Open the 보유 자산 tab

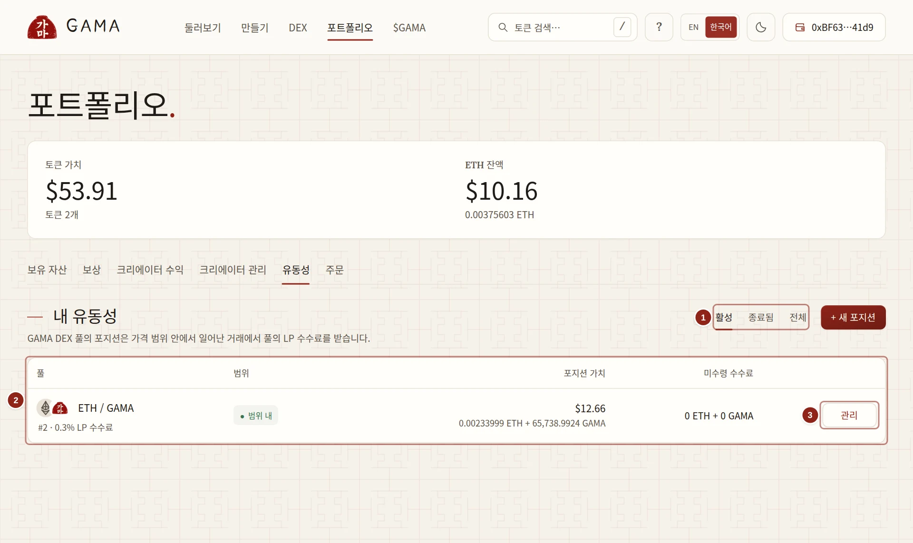click(x=47, y=270)
